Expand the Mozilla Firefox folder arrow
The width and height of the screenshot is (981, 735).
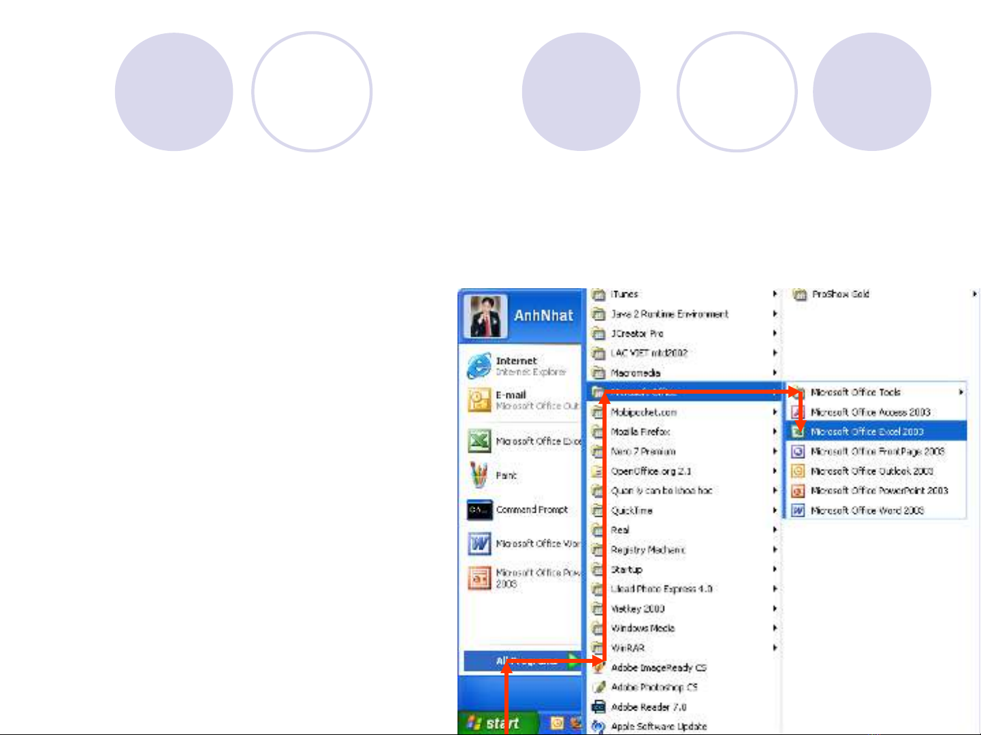click(x=775, y=432)
